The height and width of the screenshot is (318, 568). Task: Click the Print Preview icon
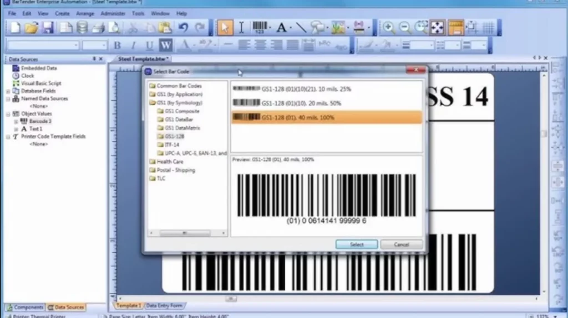tap(114, 27)
